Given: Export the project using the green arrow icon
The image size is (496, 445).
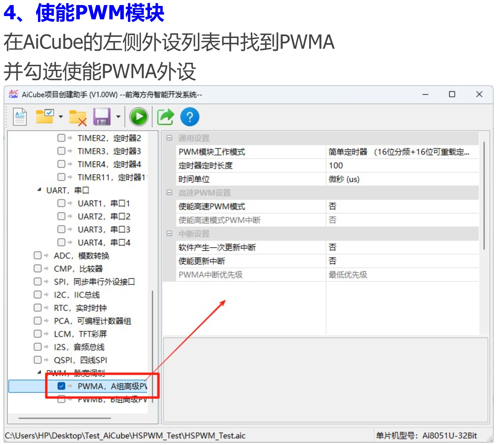Looking at the screenshot, I should click(165, 117).
